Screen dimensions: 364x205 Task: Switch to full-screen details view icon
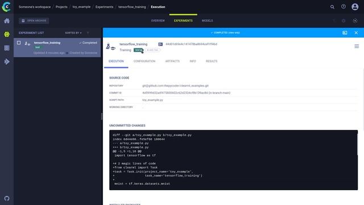click(345, 33)
